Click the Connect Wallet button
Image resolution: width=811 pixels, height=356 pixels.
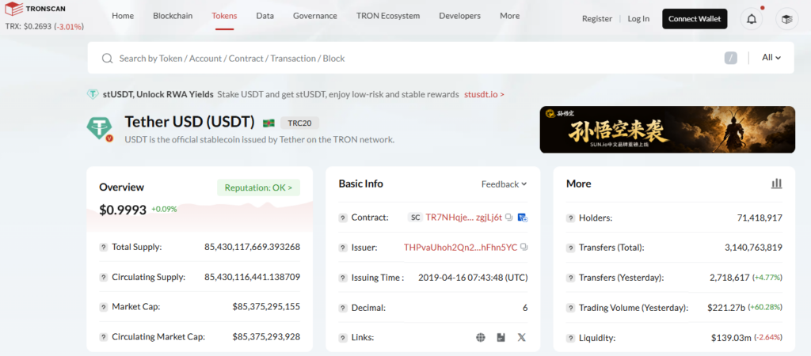click(x=694, y=19)
